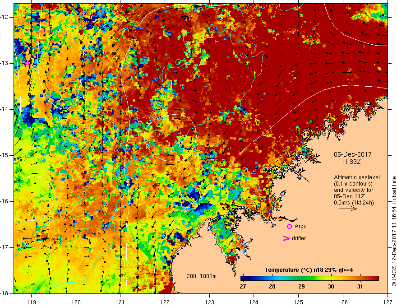Click the latitude -13 axis label

coord(5,63)
